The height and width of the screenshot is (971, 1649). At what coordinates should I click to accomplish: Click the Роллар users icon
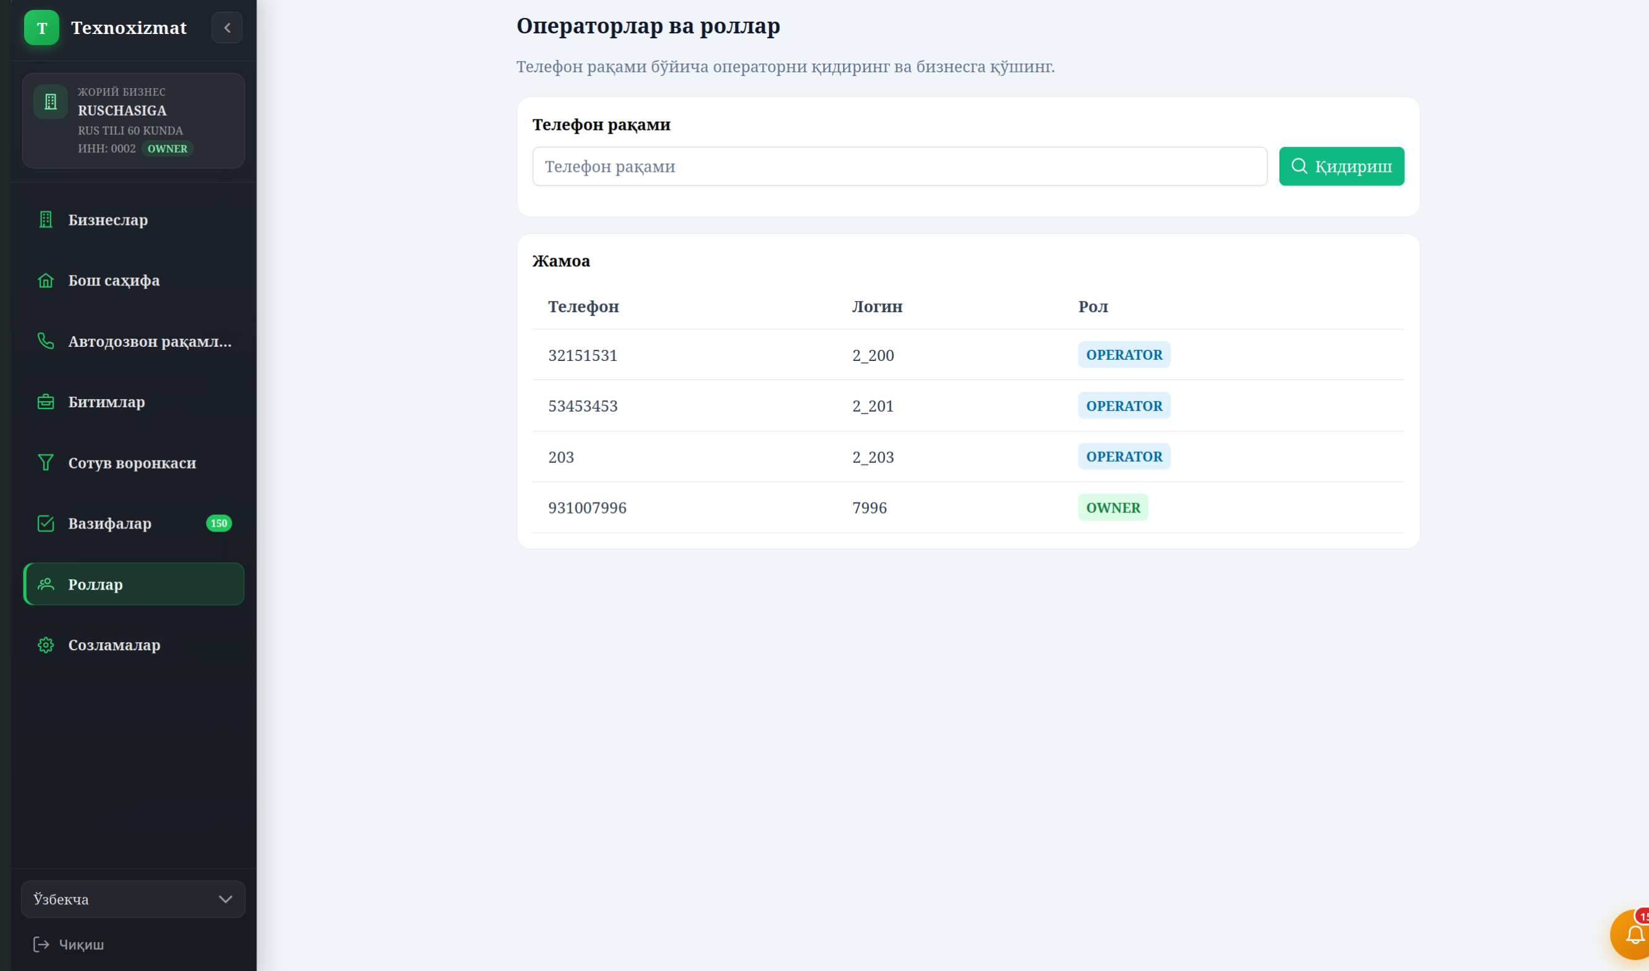[46, 584]
